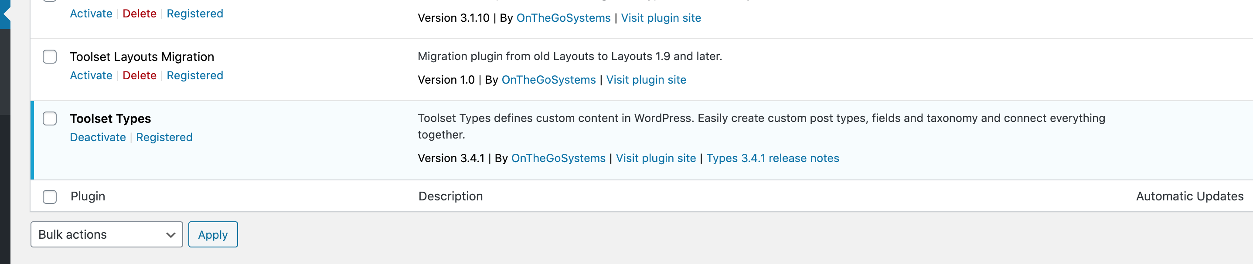The width and height of the screenshot is (1253, 264).
Task: Click the Toolset Layouts Migration plugin name
Action: point(142,57)
